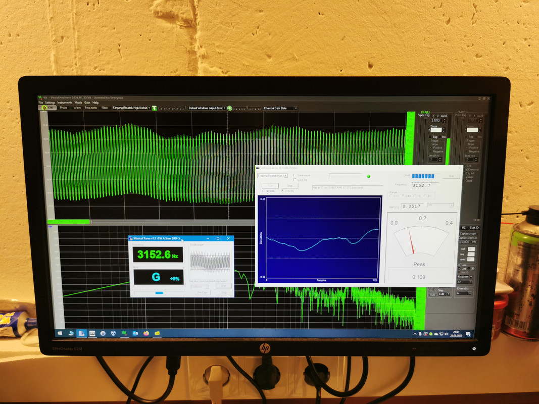This screenshot has height=404, width=539.
Task: Click the Info button
Action: tap(474, 242)
